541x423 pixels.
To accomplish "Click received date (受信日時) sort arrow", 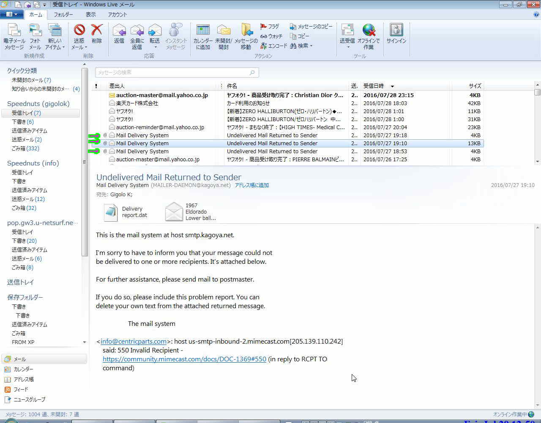I will click(x=392, y=86).
